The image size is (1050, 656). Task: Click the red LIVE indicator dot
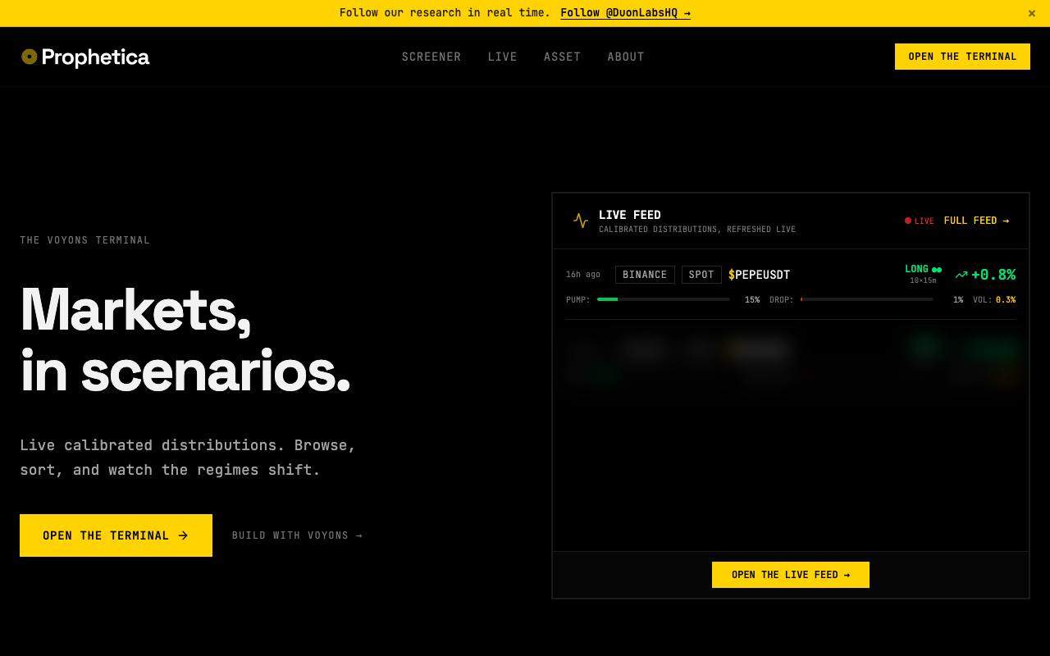(908, 221)
